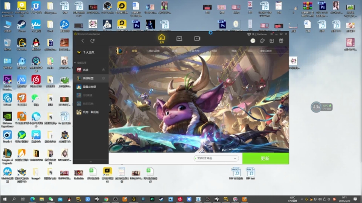Open download option beside 逆战
This screenshot has width=362, height=203.
click(x=104, y=70)
